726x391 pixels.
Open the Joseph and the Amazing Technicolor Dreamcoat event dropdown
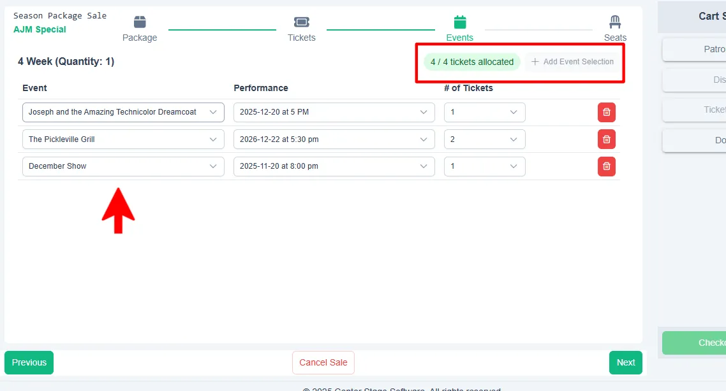[123, 112]
